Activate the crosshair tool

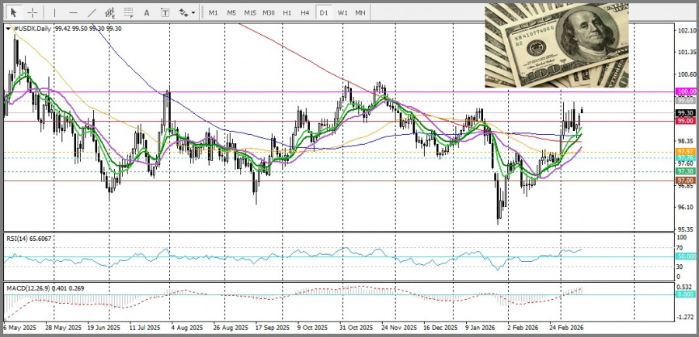[x=33, y=12]
